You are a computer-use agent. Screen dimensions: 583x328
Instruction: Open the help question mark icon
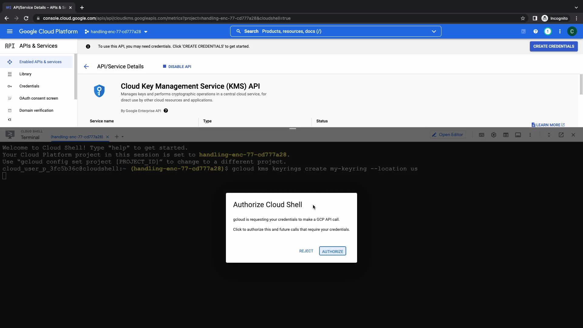[x=535, y=31]
